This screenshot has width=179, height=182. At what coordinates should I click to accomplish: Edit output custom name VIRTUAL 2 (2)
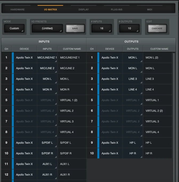coord(158,111)
